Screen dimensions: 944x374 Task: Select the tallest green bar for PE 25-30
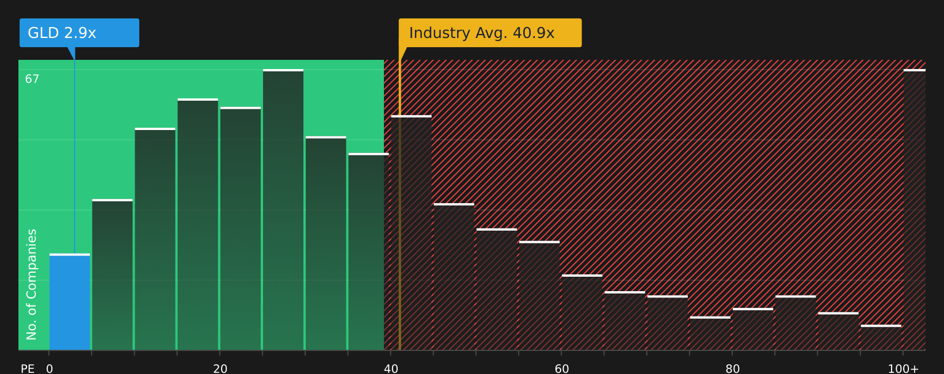coord(283,209)
